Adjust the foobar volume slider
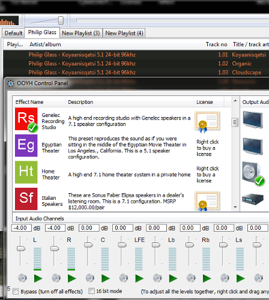269x300 pixels. point(61,20)
